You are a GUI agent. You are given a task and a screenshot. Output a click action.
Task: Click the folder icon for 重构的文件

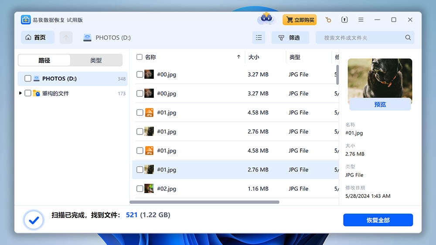(x=37, y=93)
